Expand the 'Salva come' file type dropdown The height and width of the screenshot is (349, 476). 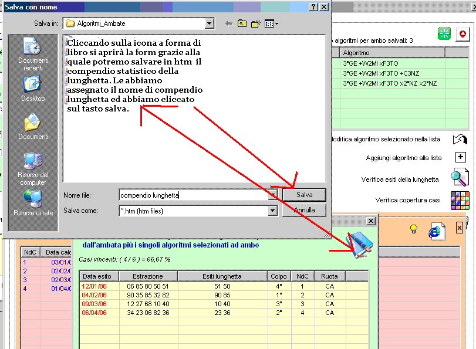click(x=272, y=211)
